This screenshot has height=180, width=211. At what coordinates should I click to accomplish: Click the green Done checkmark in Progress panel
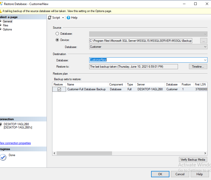coord(3,157)
